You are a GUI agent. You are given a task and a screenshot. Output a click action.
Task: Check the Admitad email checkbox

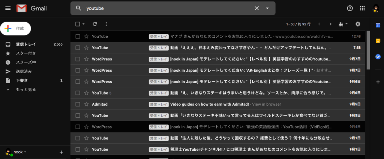coord(78,104)
